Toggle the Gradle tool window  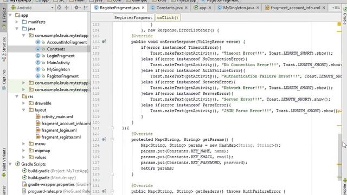pyautogui.click(x=345, y=16)
